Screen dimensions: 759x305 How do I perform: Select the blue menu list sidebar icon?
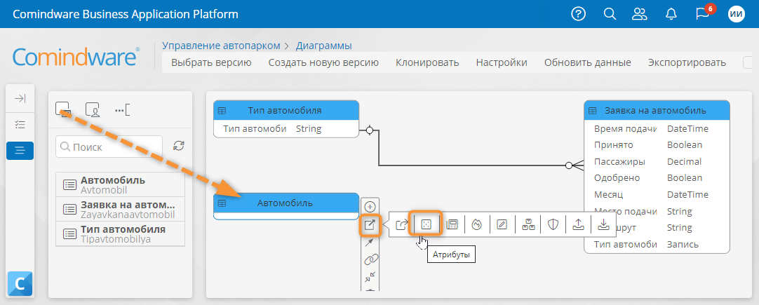coord(20,151)
